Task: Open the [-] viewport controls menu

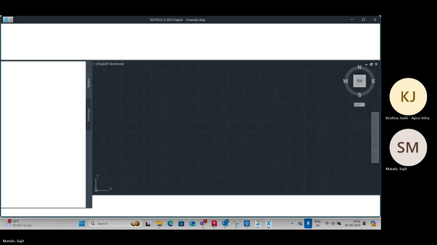Action: [95, 64]
